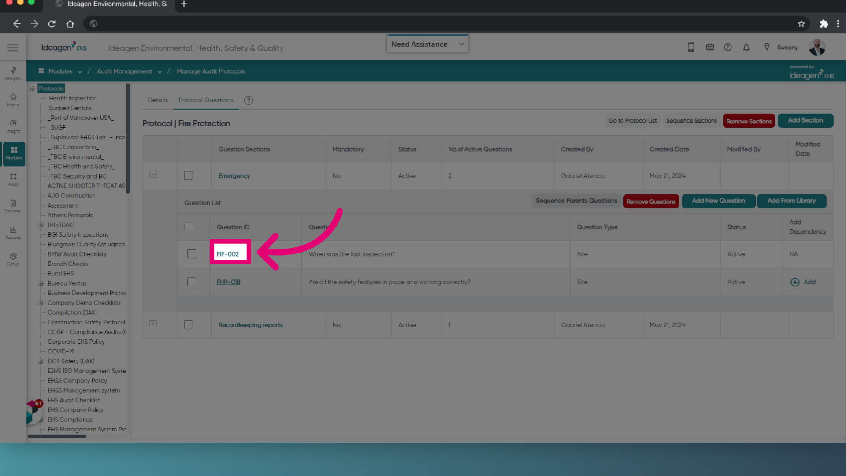846x476 pixels.
Task: Click the browser back arrow
Action: [x=17, y=24]
